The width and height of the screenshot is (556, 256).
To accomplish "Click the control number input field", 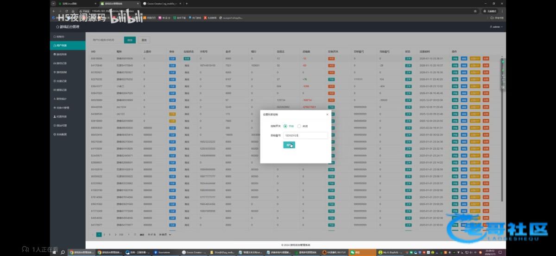I will [305, 135].
